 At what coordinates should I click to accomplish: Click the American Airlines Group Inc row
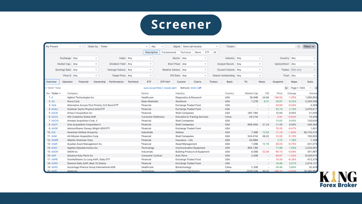click(x=181, y=132)
